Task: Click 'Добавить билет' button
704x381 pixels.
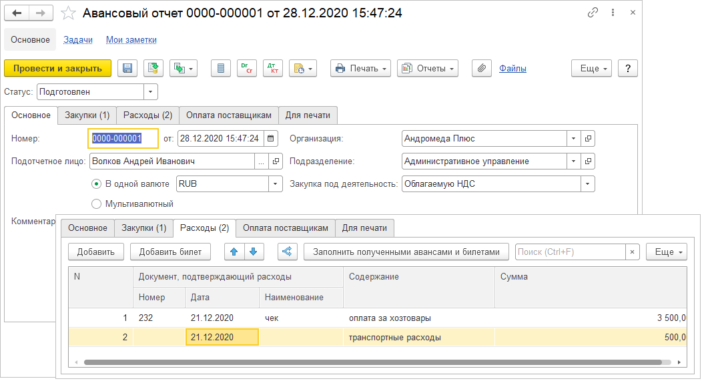Action: click(x=170, y=252)
